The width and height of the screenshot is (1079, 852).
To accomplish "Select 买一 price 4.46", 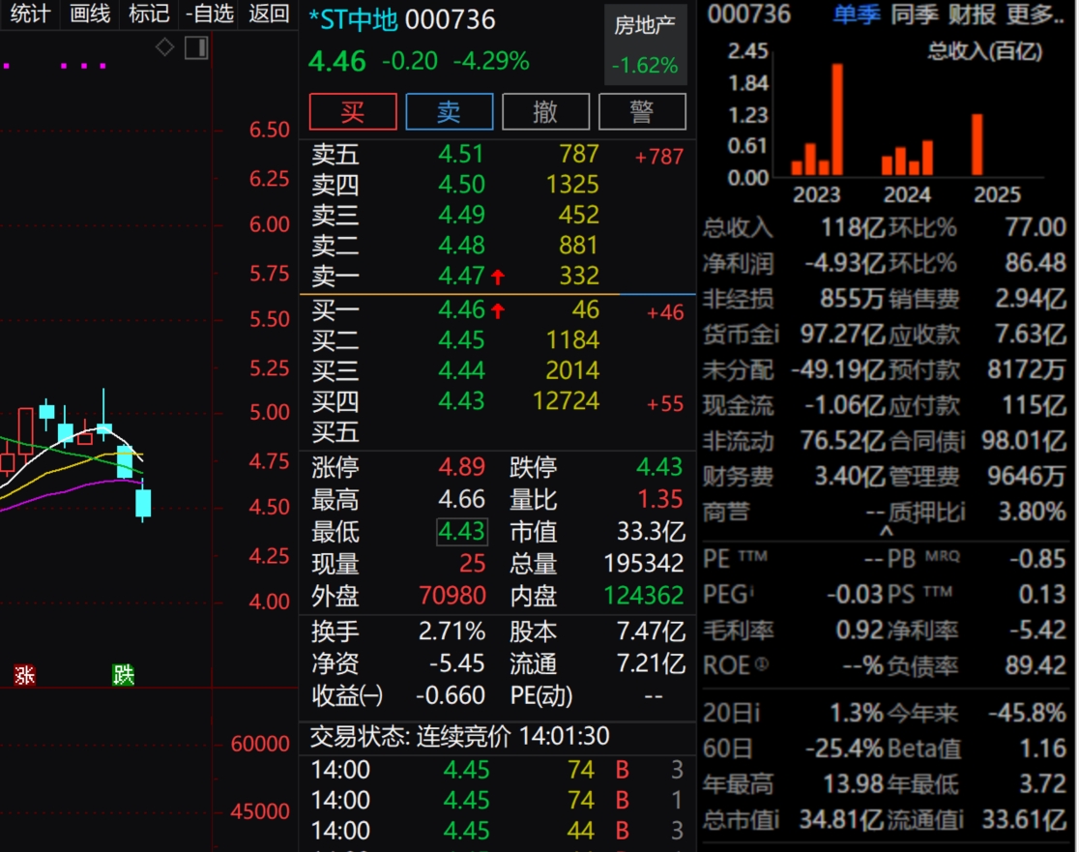I will pyautogui.click(x=462, y=309).
